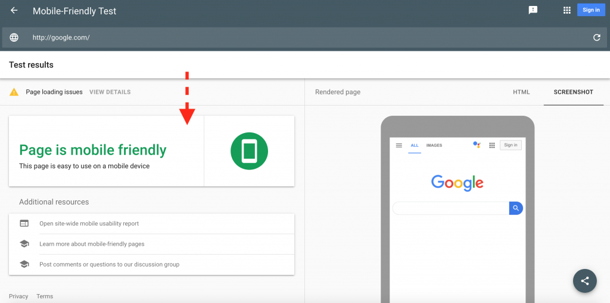The width and height of the screenshot is (610, 303).
Task: Select the SCREENSHOT tab
Action: tap(574, 92)
